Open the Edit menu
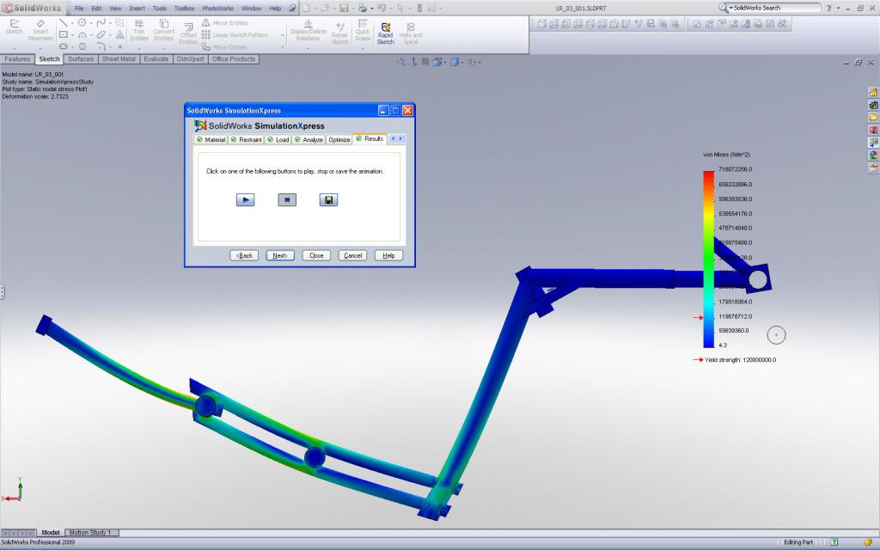Screen dimensions: 880x550 (96, 9)
